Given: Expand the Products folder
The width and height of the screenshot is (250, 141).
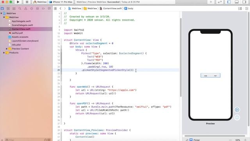Looking at the screenshot, I should point(4,52).
